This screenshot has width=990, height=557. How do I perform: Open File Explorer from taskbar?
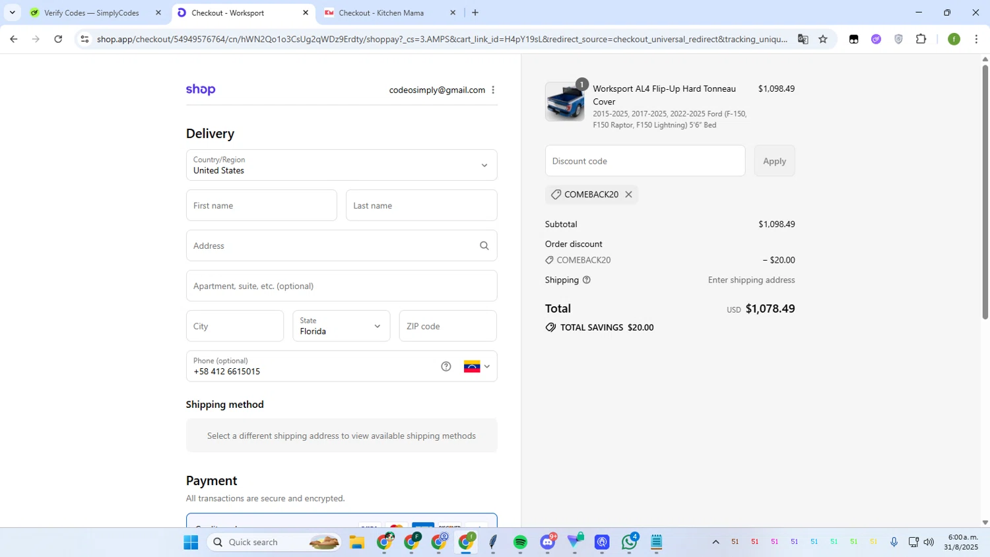click(x=357, y=542)
